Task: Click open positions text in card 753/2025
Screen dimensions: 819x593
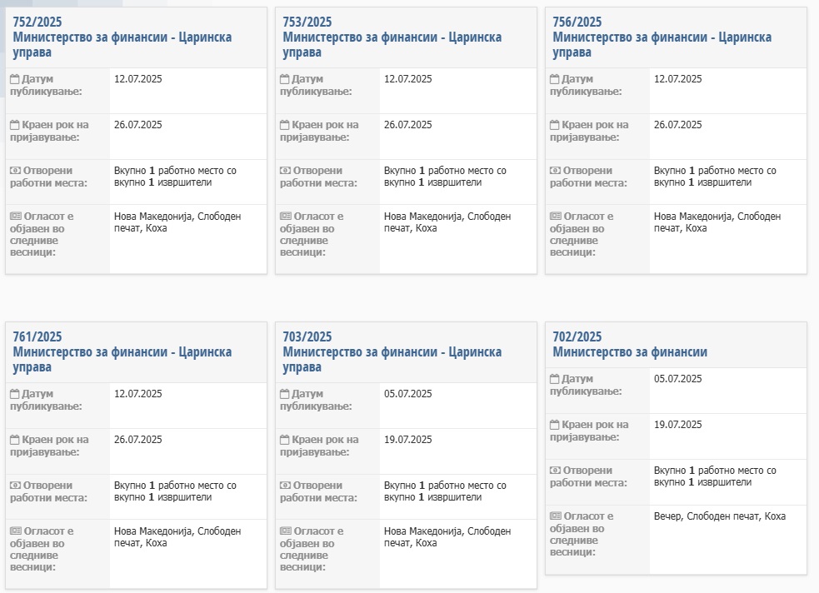Action: [x=445, y=177]
